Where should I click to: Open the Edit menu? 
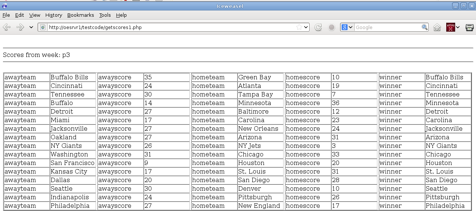point(19,15)
